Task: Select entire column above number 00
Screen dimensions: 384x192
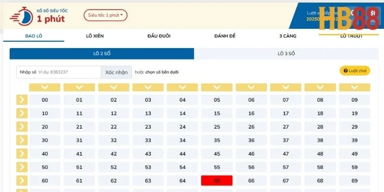Action: [x=45, y=87]
